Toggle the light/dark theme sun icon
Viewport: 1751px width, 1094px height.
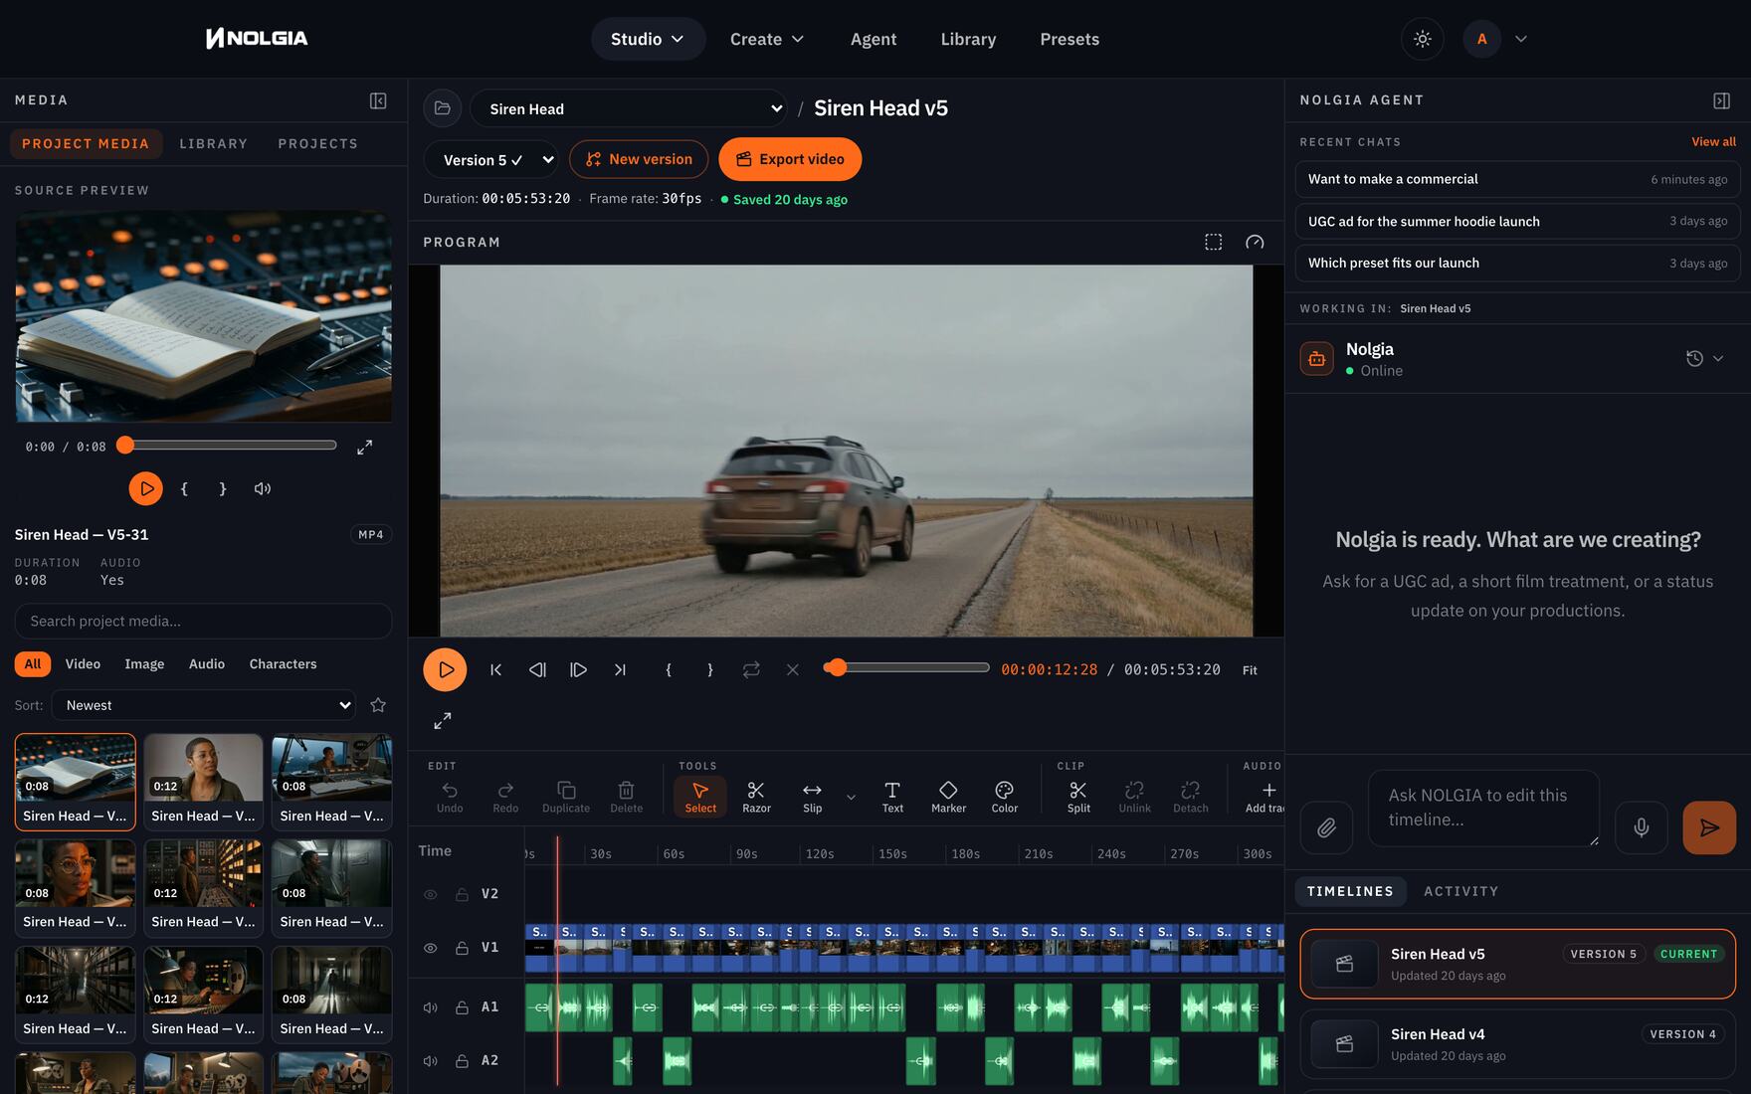tap(1423, 39)
